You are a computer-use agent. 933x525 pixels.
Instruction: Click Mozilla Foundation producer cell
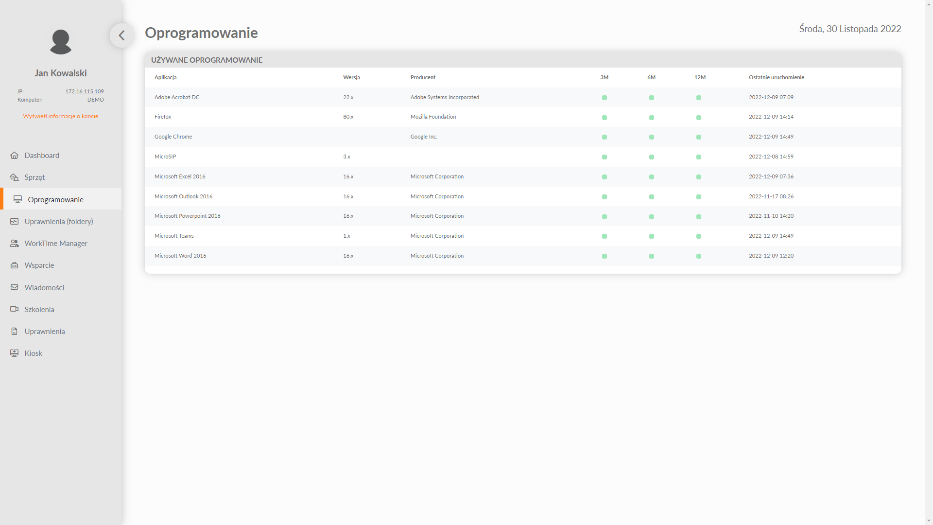(x=433, y=117)
